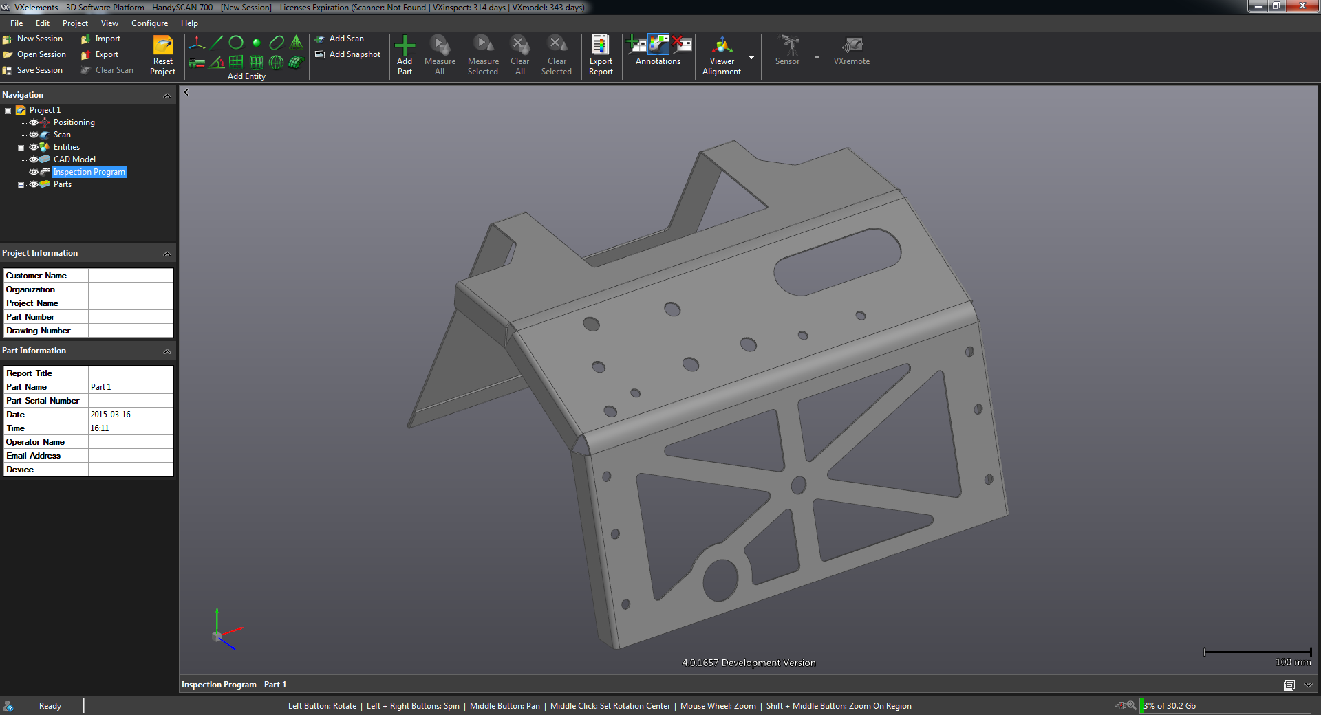Open the Configure menu
The height and width of the screenshot is (715, 1321).
[149, 23]
